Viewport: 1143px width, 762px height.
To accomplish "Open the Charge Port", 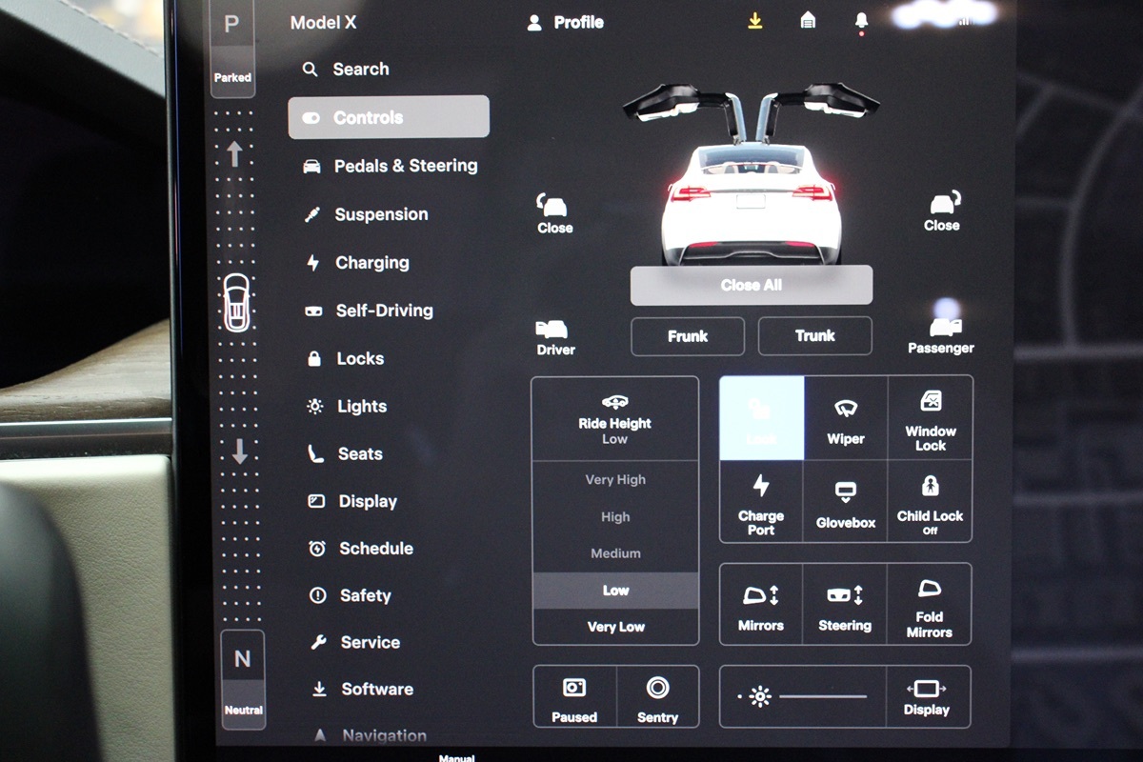I will point(761,502).
